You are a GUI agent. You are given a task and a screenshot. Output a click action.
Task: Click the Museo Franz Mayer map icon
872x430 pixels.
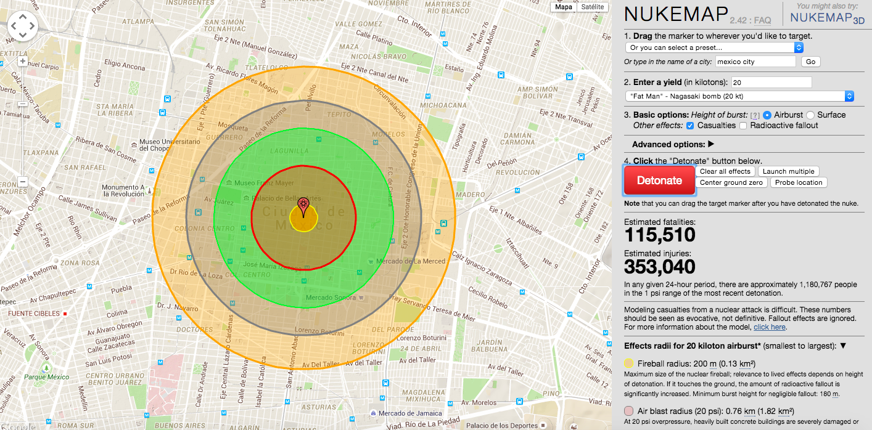229,183
